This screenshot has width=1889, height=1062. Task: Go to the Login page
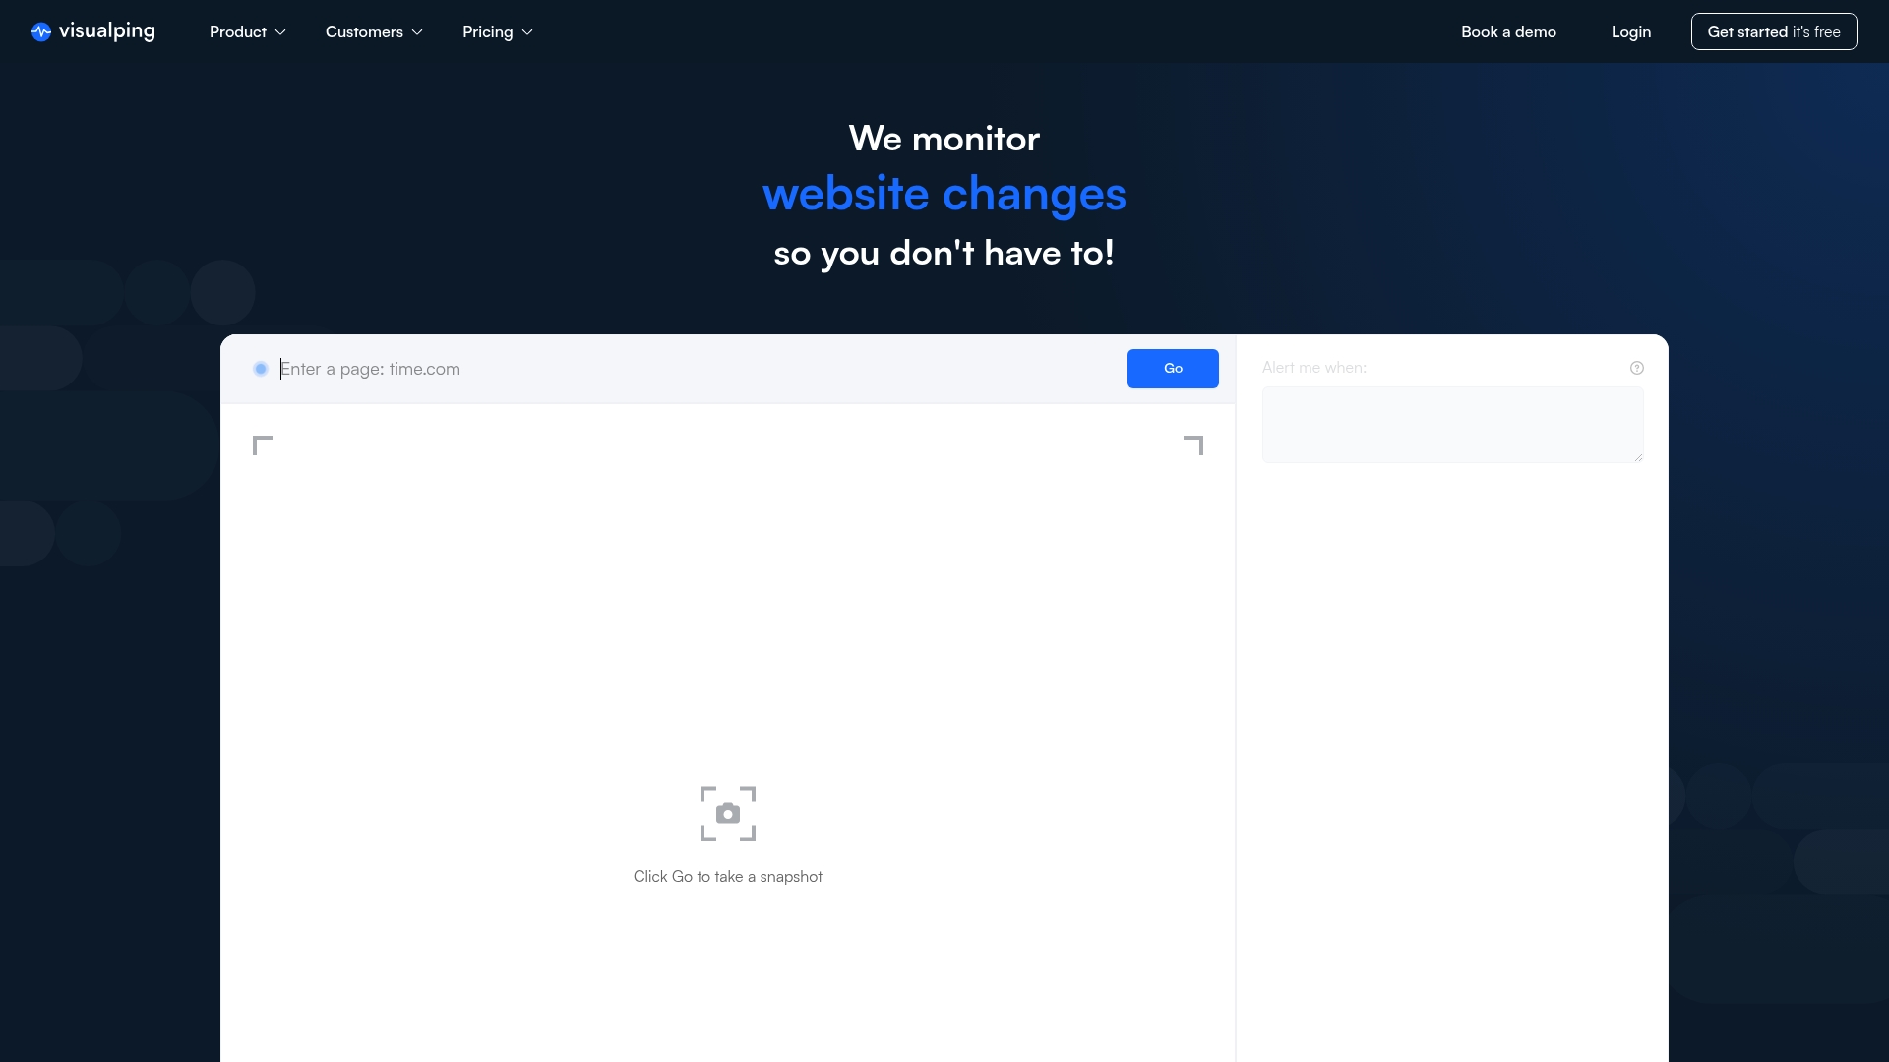coord(1631,31)
